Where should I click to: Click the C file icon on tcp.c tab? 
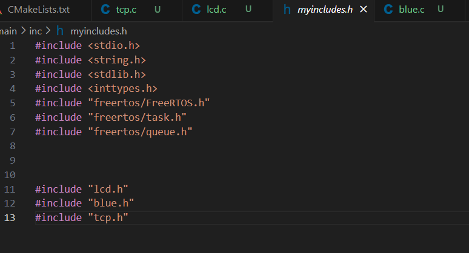105,10
